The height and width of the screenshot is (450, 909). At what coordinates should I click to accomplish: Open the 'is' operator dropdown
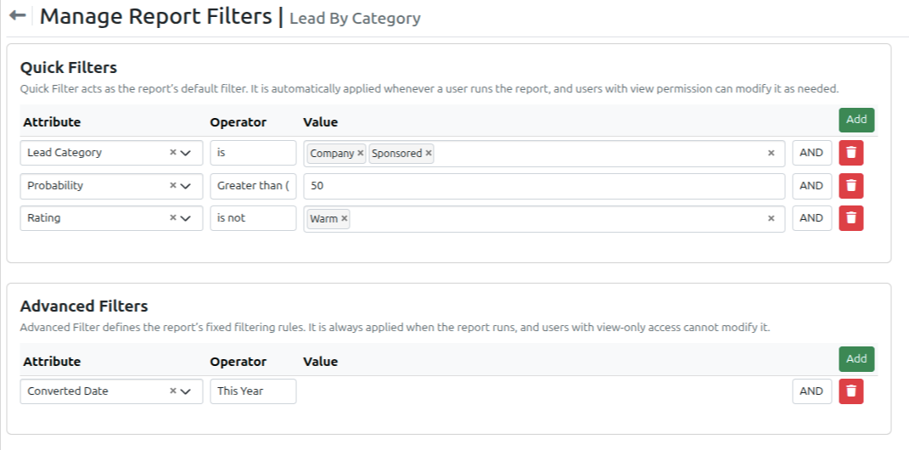tap(253, 153)
